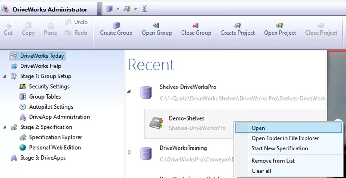Click Open Project in the ribbon
Viewport: 346px width, 178px height.
click(280, 29)
